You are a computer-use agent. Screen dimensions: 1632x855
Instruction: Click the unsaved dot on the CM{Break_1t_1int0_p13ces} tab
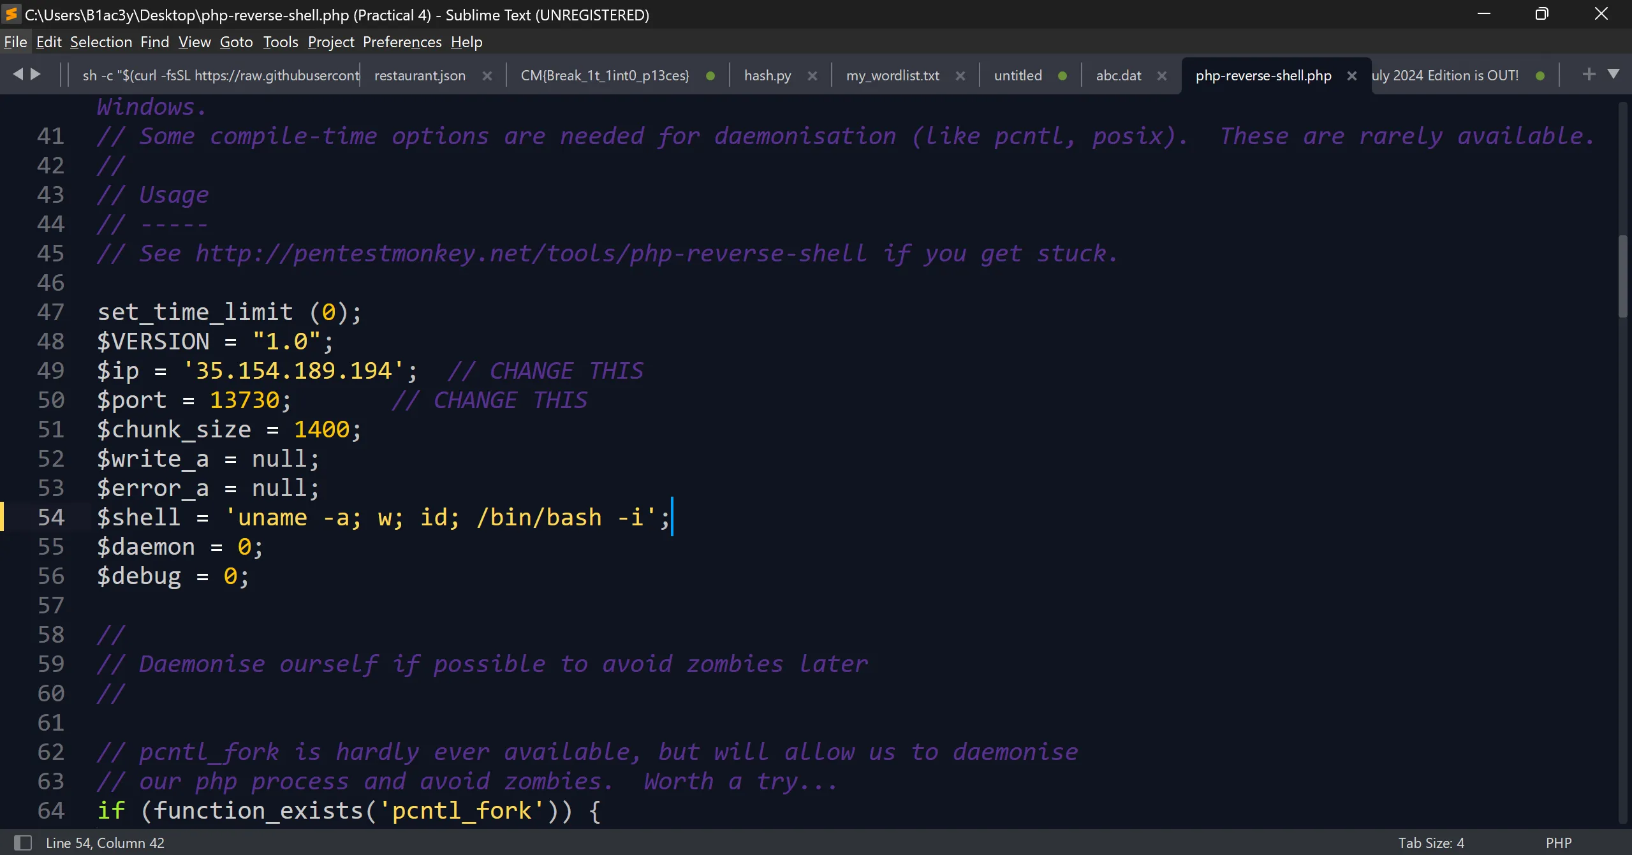pyautogui.click(x=710, y=76)
